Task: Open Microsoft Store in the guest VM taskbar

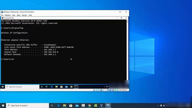Action: [61, 87]
